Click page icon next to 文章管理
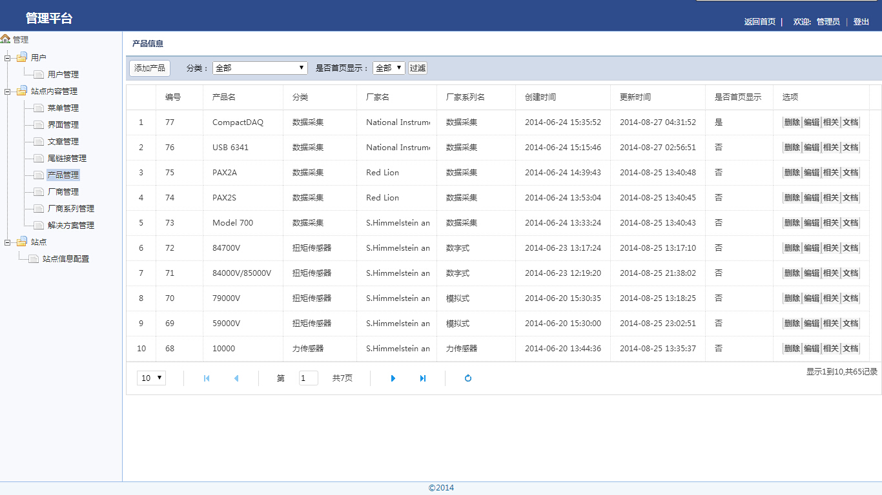This screenshot has width=882, height=495. coord(39,141)
